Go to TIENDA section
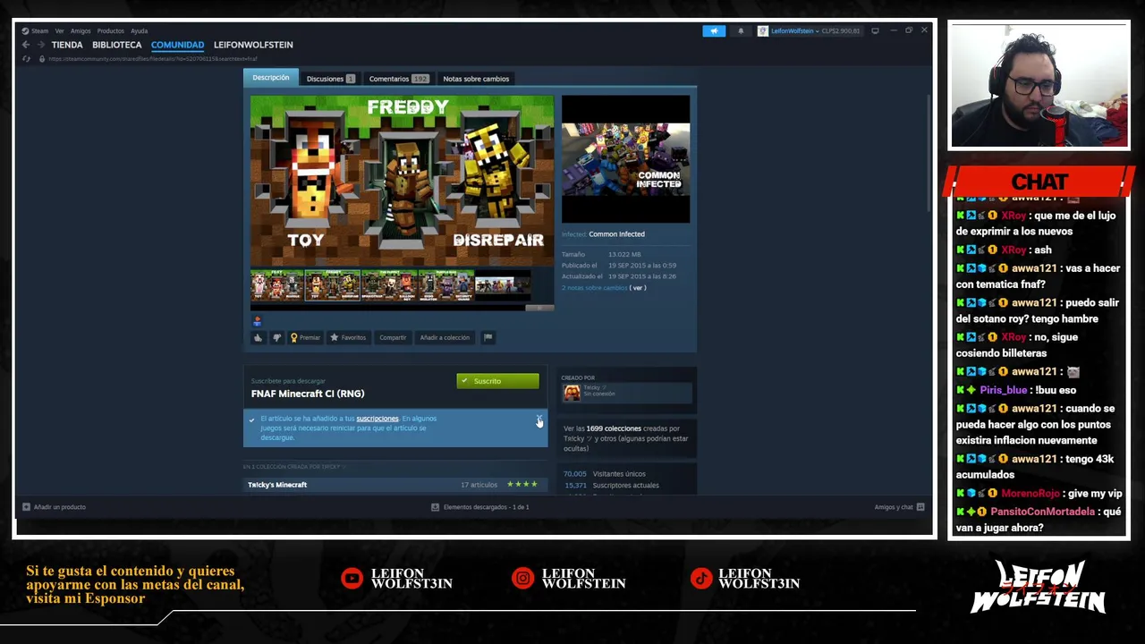1145x644 pixels. pyautogui.click(x=67, y=45)
